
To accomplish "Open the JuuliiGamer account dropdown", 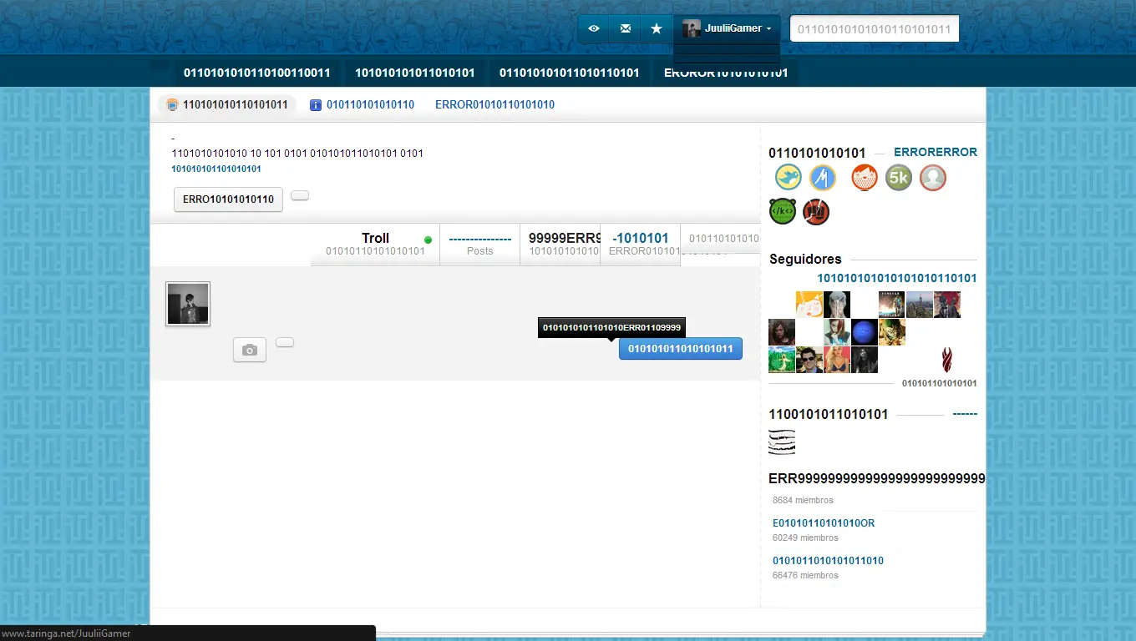I will tap(728, 28).
